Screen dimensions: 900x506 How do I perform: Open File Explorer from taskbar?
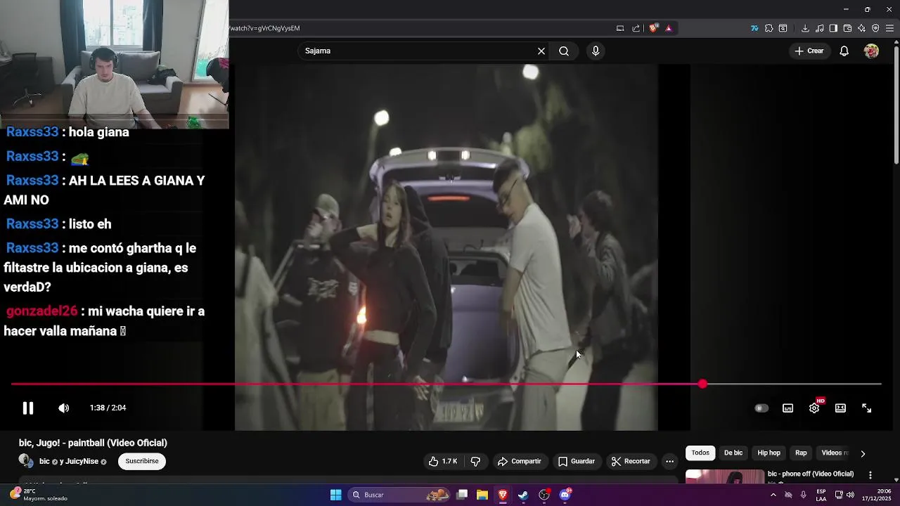482,495
